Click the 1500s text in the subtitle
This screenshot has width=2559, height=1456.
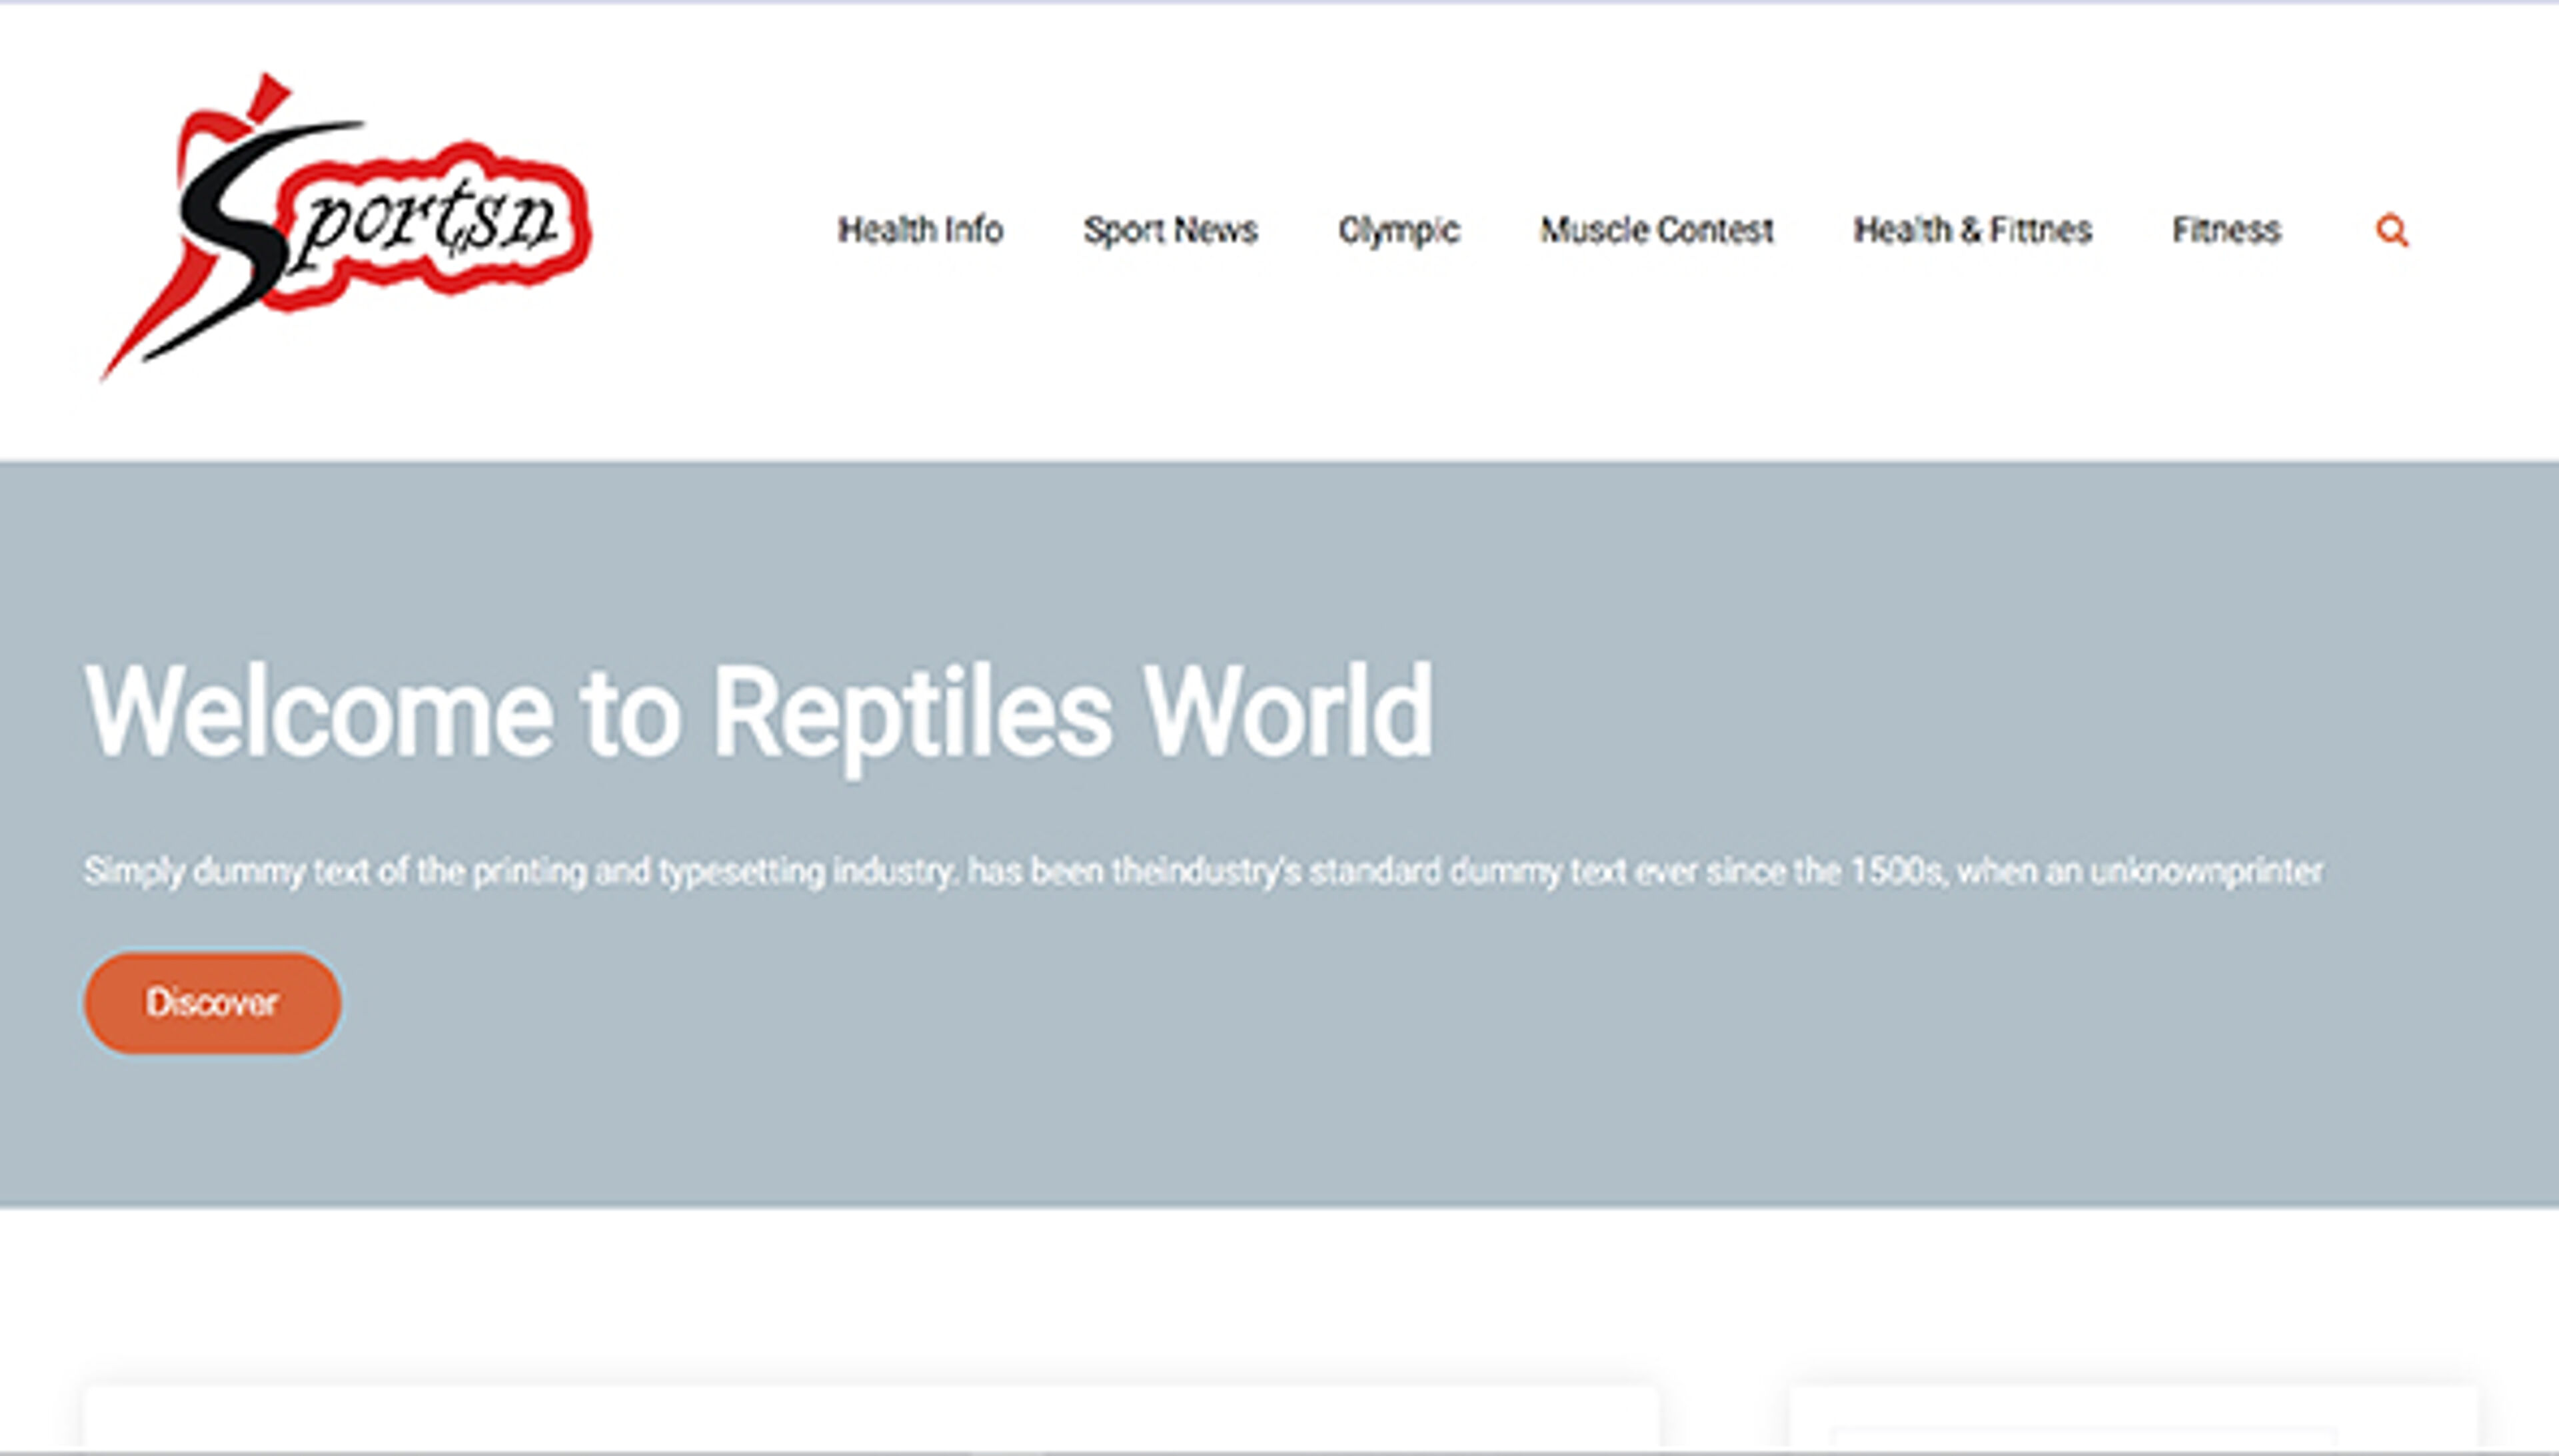coord(1896,871)
